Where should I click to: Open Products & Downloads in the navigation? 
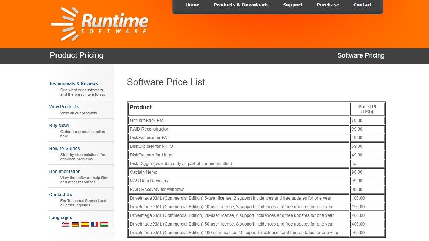pyautogui.click(x=241, y=5)
